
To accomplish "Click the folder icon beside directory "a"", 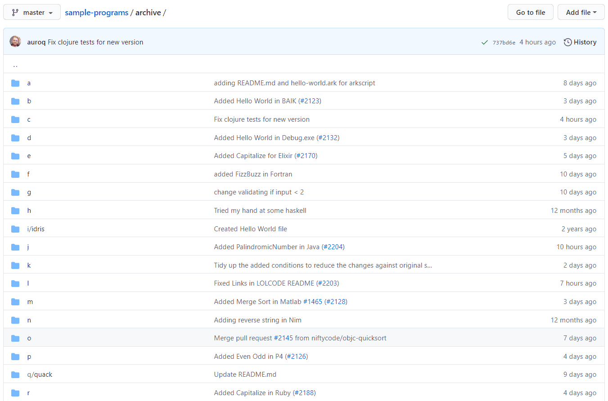I will coord(15,83).
